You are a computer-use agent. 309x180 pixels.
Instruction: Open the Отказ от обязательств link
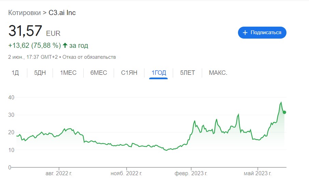89,57
